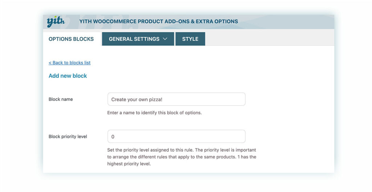Open the General Settings tab
The image size is (372, 192).
134,39
